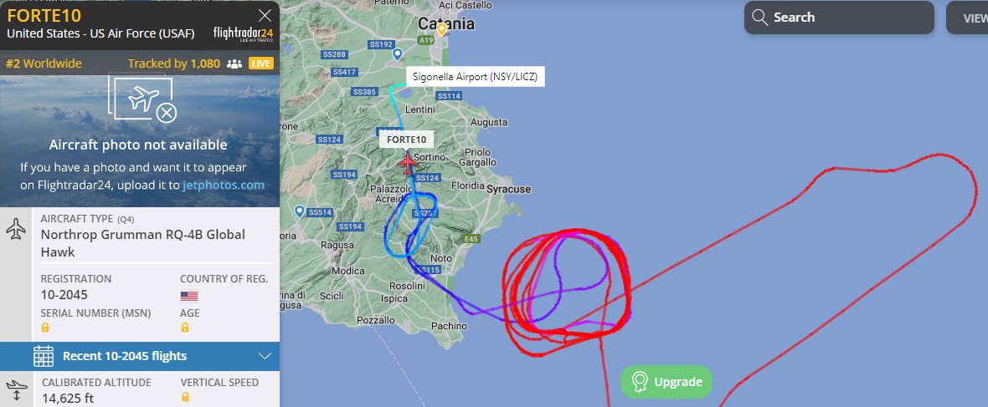Select the red FORTE10 aircraft icon on map

coord(409,164)
